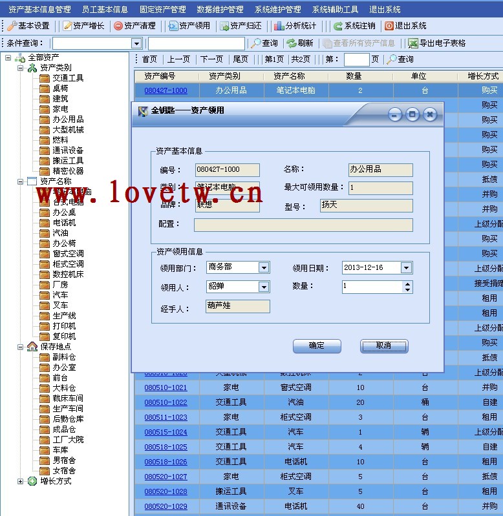The width and height of the screenshot is (503, 516).
Task: Expand the 增长方式 tree branch
Action: point(21,481)
